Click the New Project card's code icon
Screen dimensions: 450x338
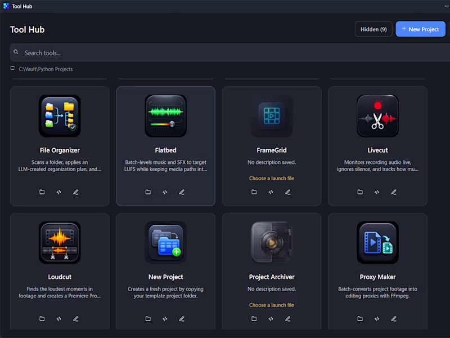(x=165, y=319)
